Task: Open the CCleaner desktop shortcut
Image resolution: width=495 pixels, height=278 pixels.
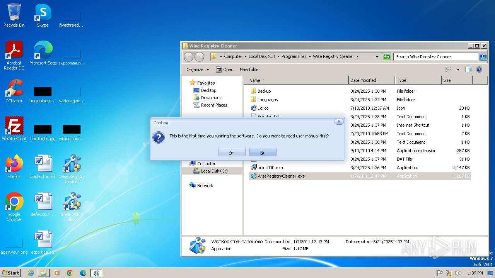Action: [14, 91]
